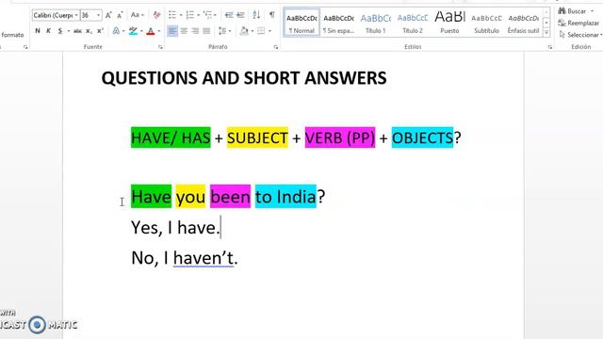
Task: Click the Grow Font icon
Action: (x=108, y=15)
